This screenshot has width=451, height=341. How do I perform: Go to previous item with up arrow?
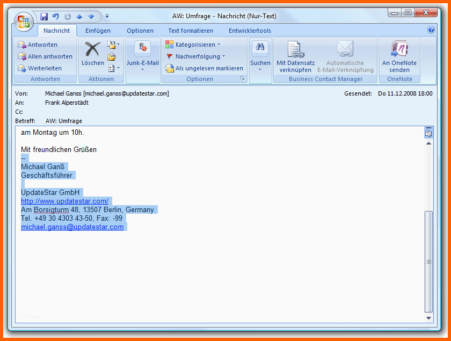tap(79, 17)
